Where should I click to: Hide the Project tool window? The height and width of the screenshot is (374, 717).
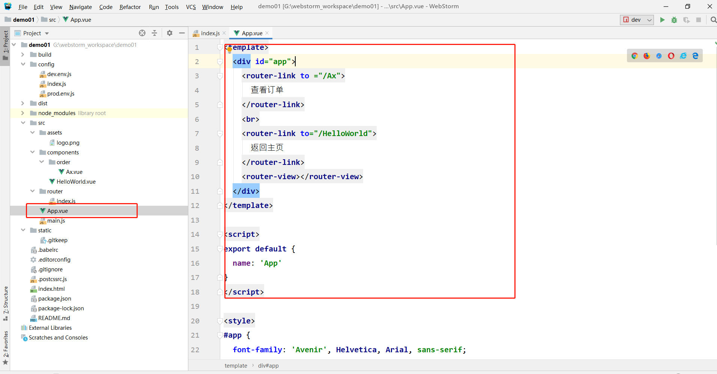tap(182, 33)
